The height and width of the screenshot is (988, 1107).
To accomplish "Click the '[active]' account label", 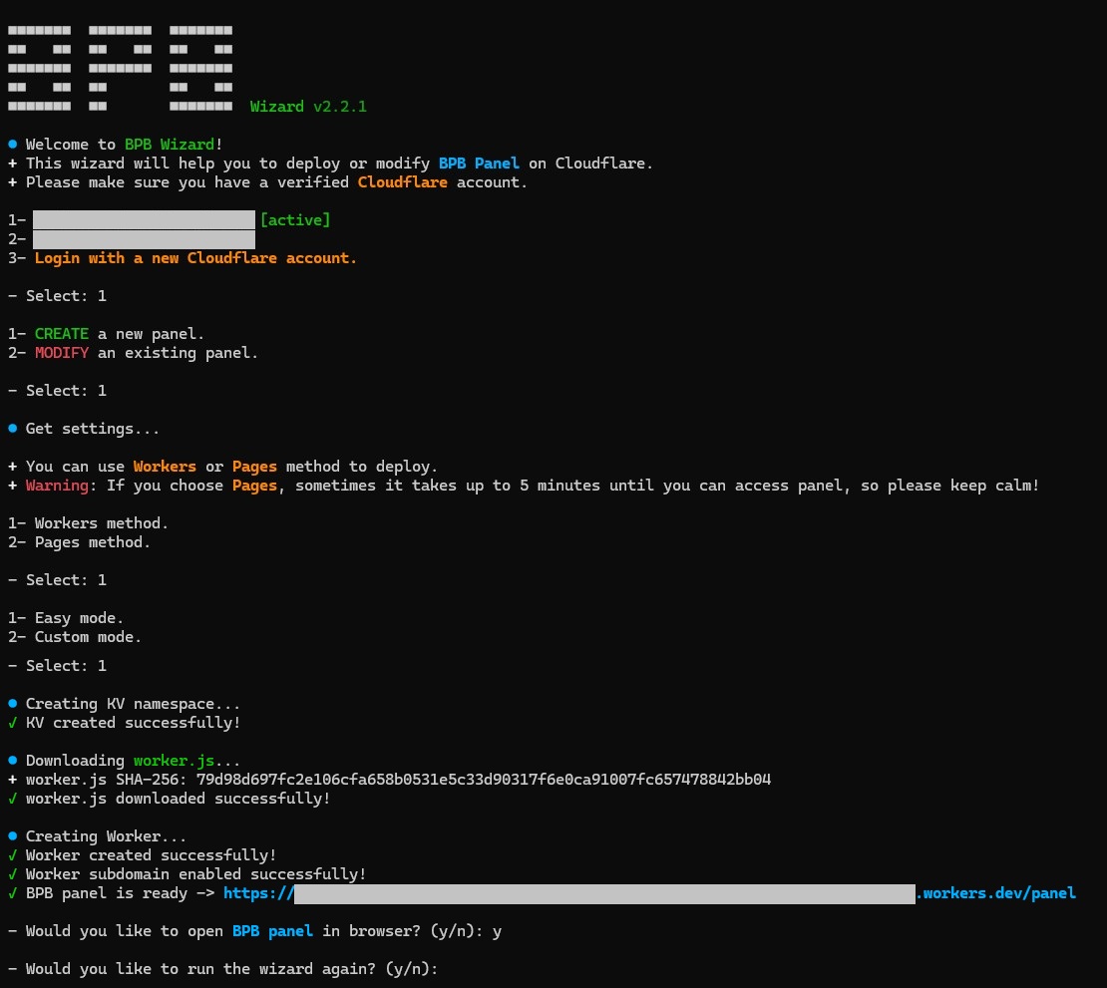I will pos(295,220).
